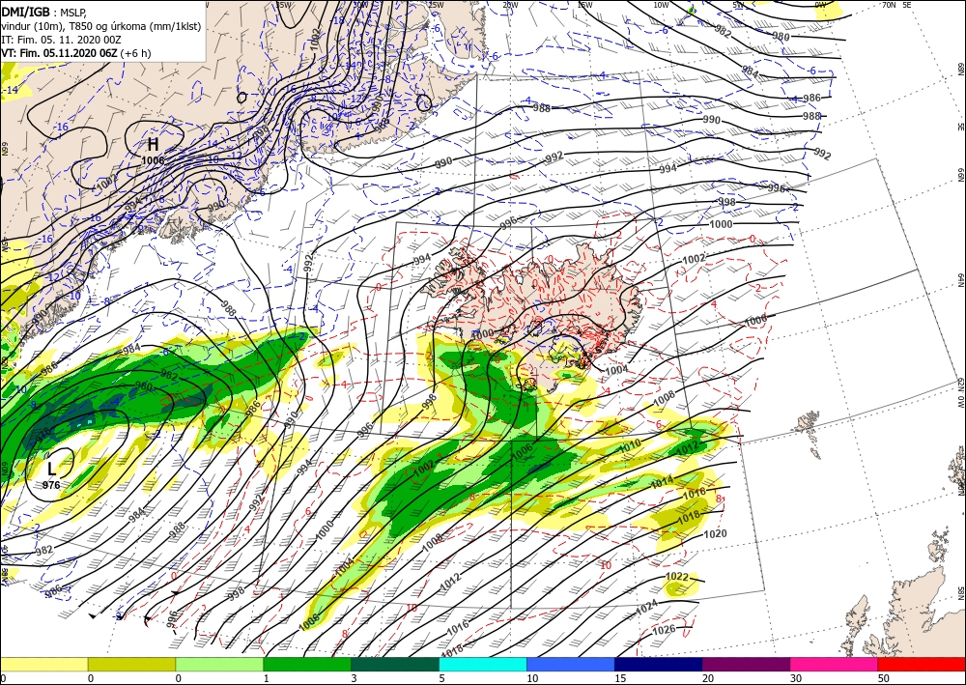Click the '10W' longitude label at top
966x685 pixels.
tap(661, 5)
